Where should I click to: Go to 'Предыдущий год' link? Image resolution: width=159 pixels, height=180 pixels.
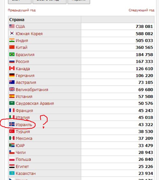(x=22, y=10)
